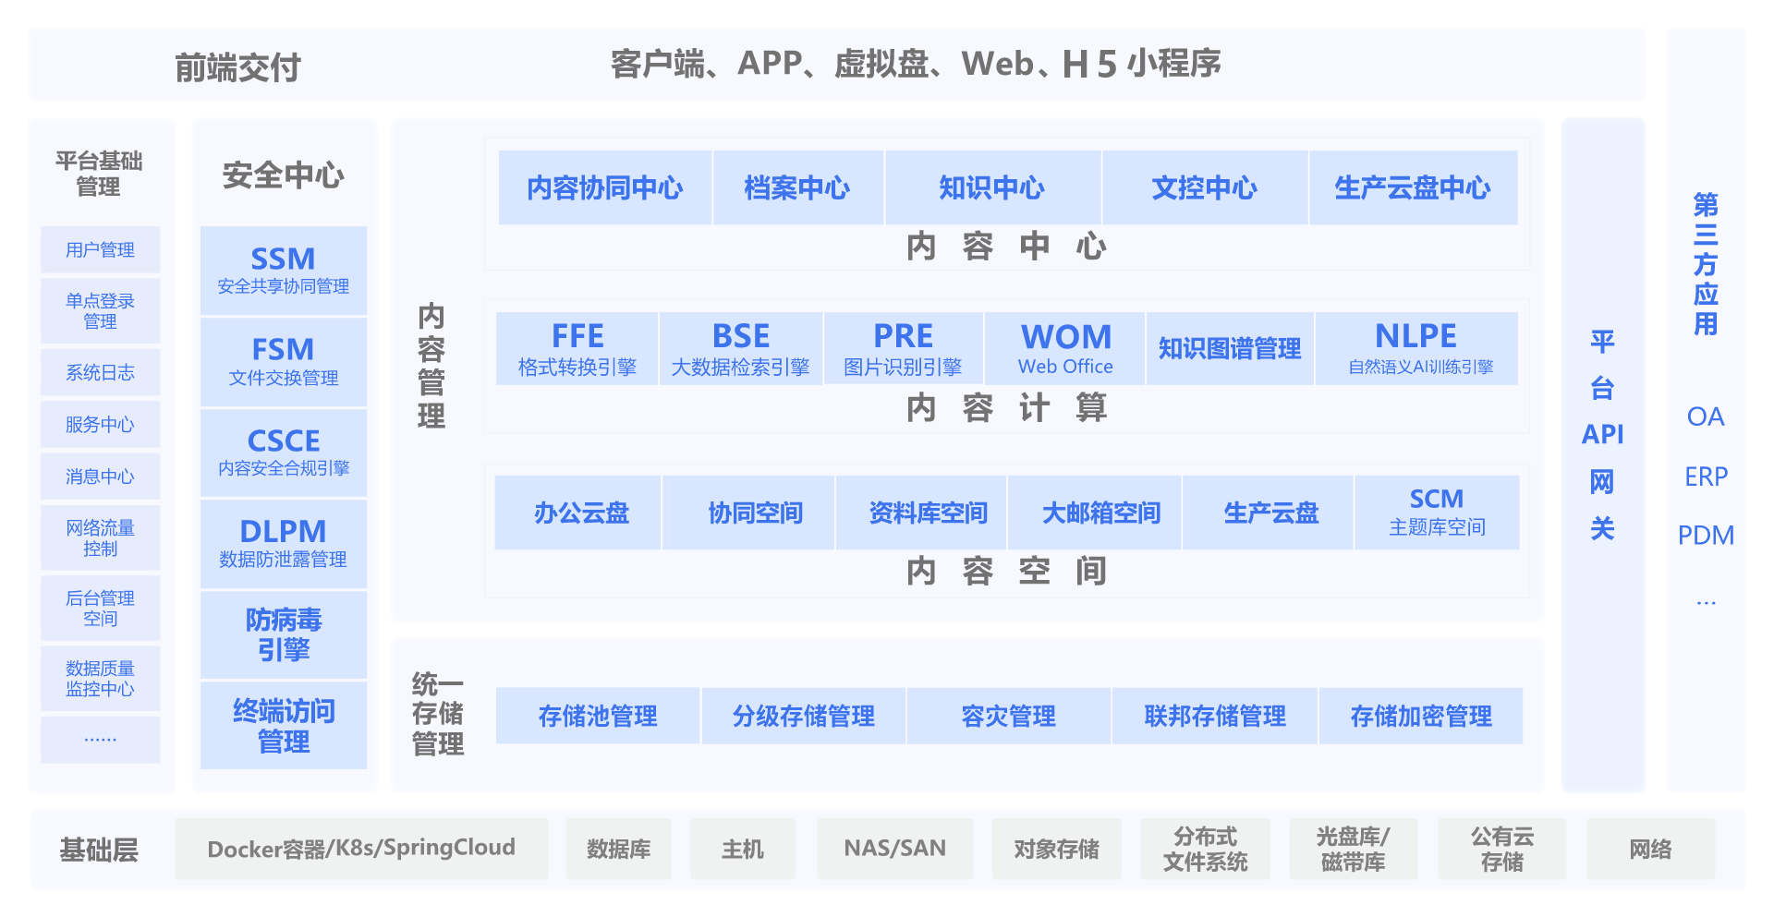Select the SSM 安全共享协同管理 module
This screenshot has height=917, width=1774.
[283, 269]
